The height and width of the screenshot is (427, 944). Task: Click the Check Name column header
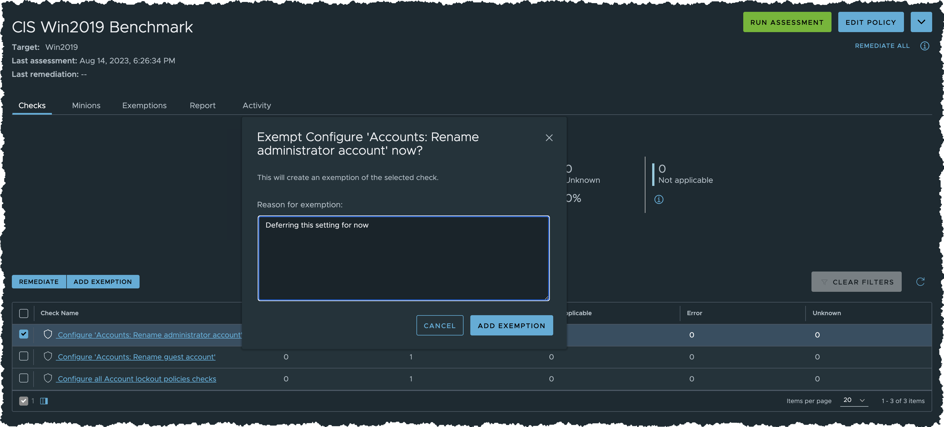click(x=59, y=313)
